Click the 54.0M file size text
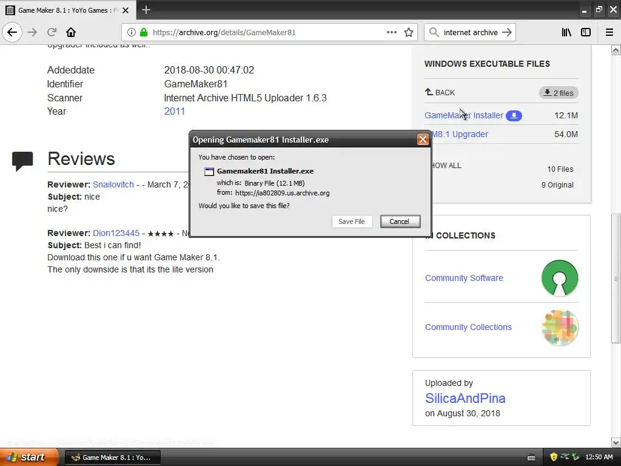Screen dimensions: 621x466 pyautogui.click(x=566, y=134)
